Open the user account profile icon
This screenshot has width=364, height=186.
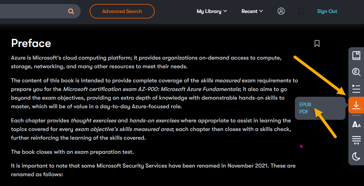281,11
